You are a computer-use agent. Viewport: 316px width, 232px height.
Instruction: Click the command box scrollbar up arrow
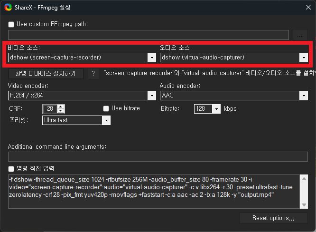304,179
